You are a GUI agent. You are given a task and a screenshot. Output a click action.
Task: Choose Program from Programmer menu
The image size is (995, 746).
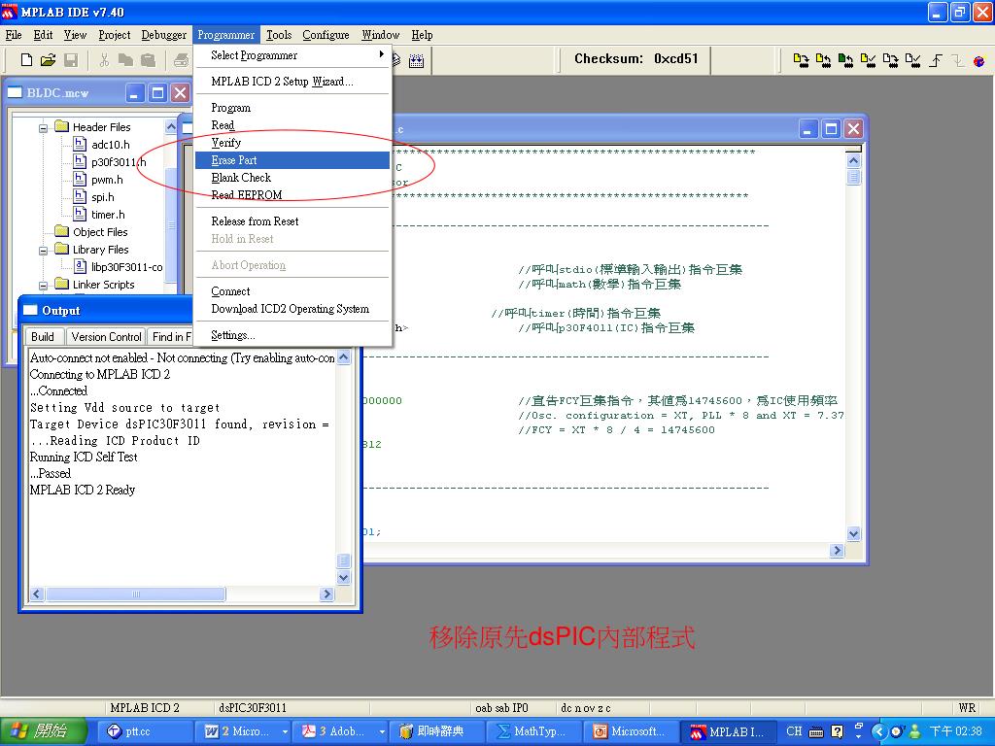[x=292, y=108]
